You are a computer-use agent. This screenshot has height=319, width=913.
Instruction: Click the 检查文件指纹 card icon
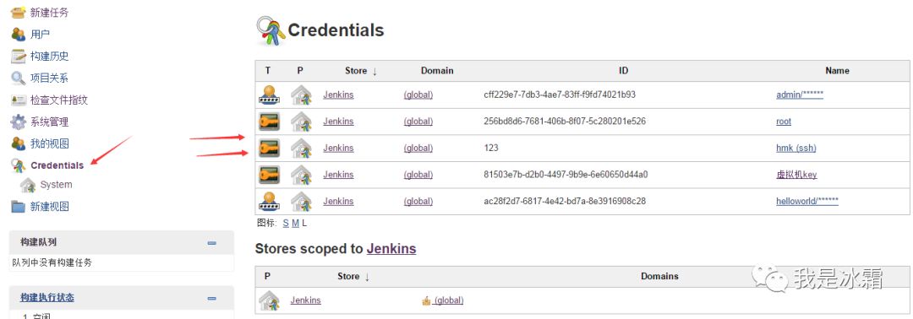tap(18, 100)
